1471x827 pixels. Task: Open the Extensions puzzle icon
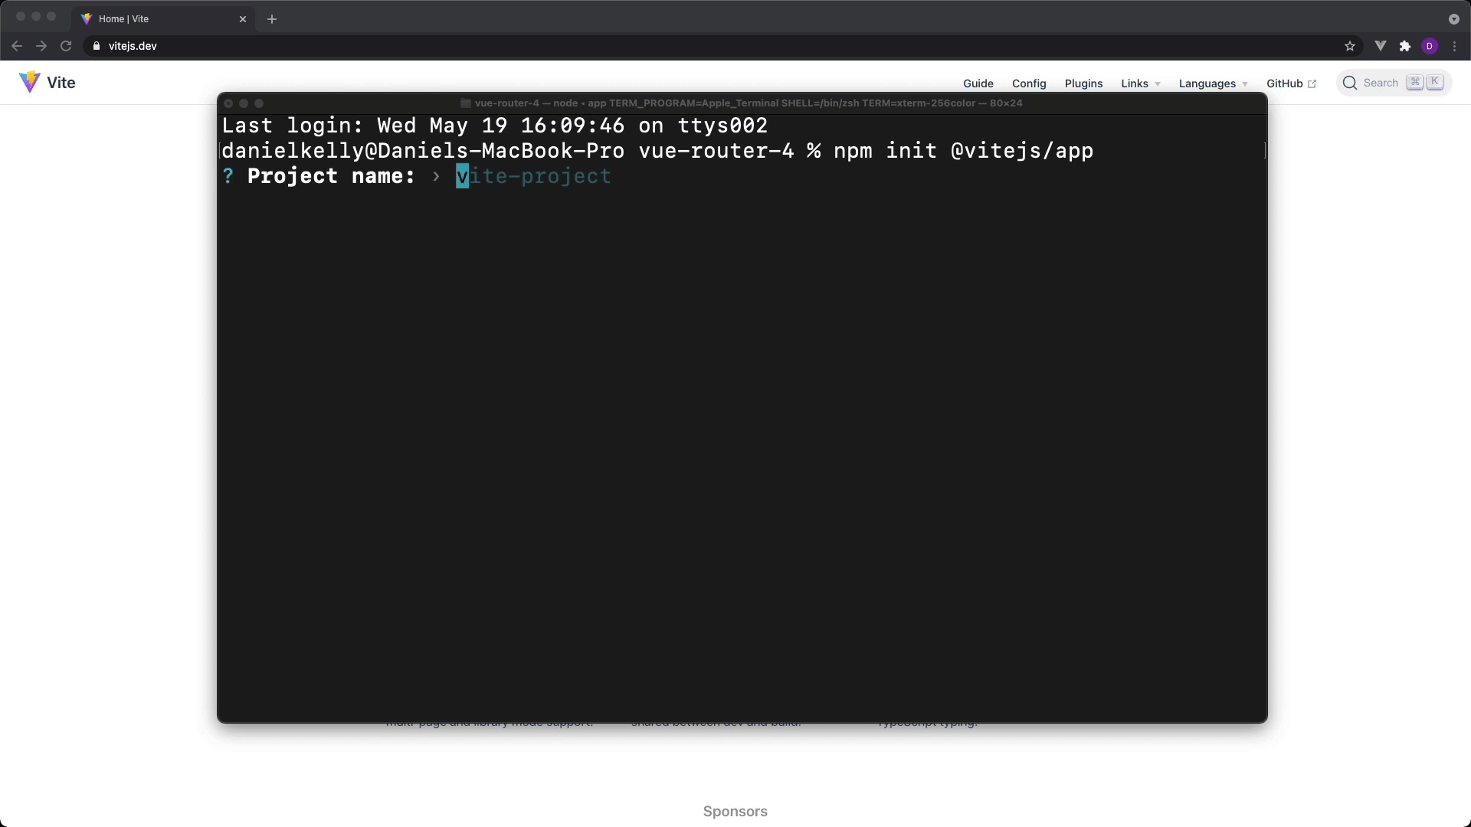point(1405,46)
